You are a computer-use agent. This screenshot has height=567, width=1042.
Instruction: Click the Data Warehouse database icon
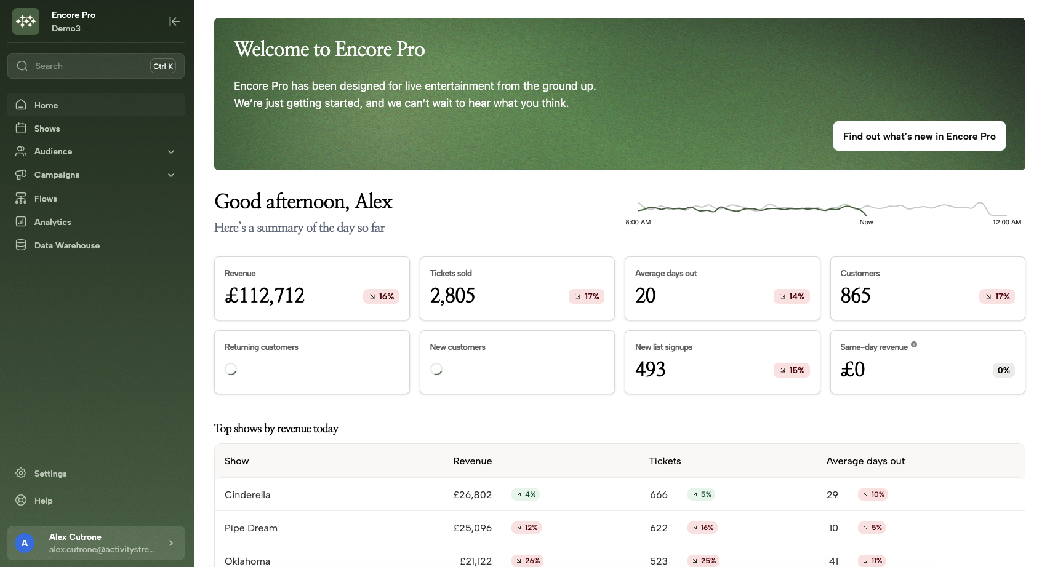click(x=21, y=245)
